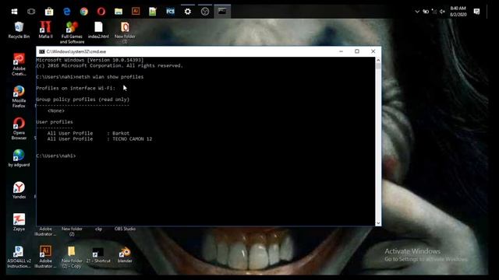The image size is (499, 280).
Task: Click the 'Profiles on interface Wi-Fi:' line
Action: pos(76,88)
